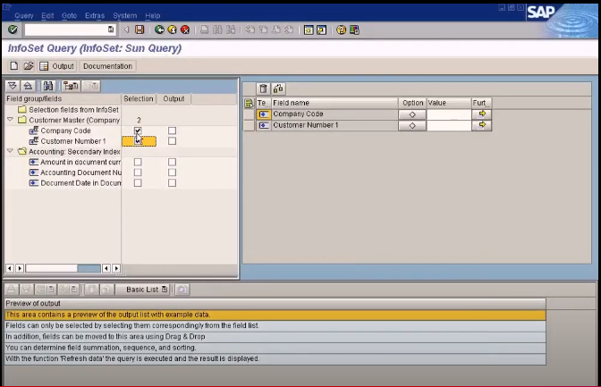
Task: Click the Field name column header
Action: coord(334,103)
